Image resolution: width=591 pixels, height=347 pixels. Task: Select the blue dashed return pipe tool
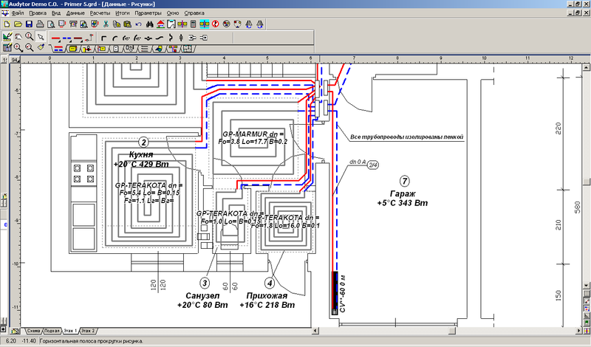tap(68, 36)
